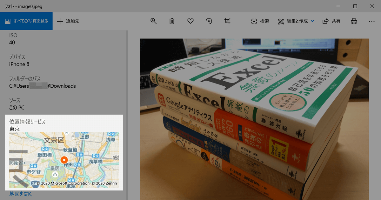Click the '共有' share button
This screenshot has width=381, height=200.
(x=331, y=21)
